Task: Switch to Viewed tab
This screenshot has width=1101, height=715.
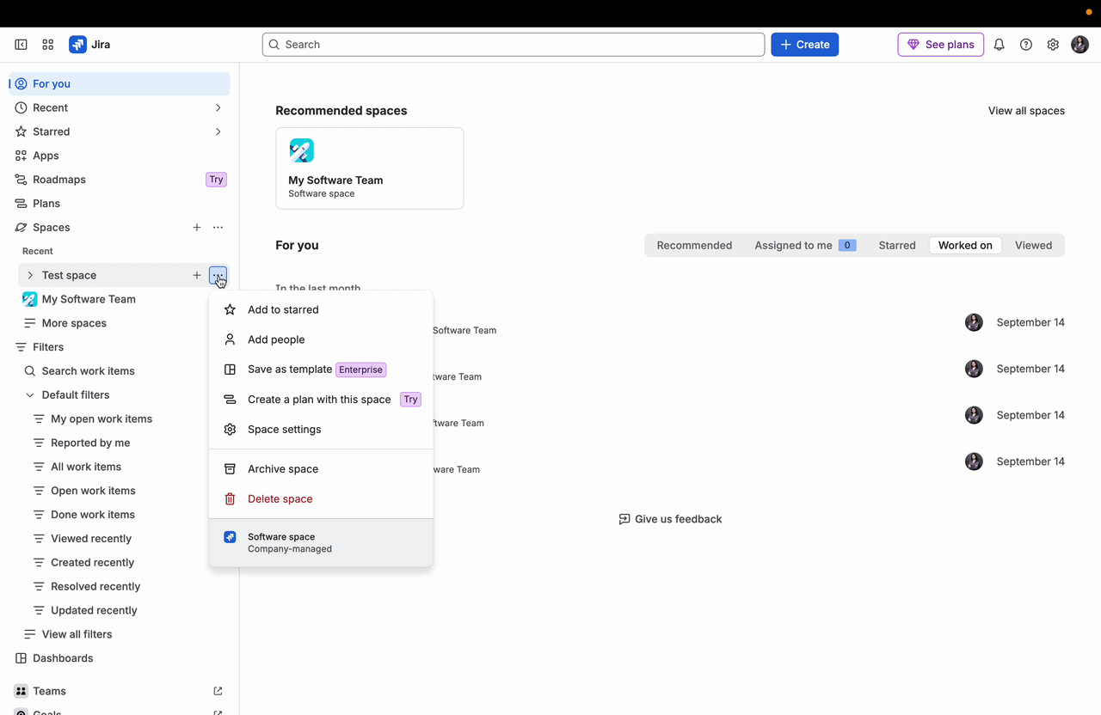Action: tap(1033, 245)
